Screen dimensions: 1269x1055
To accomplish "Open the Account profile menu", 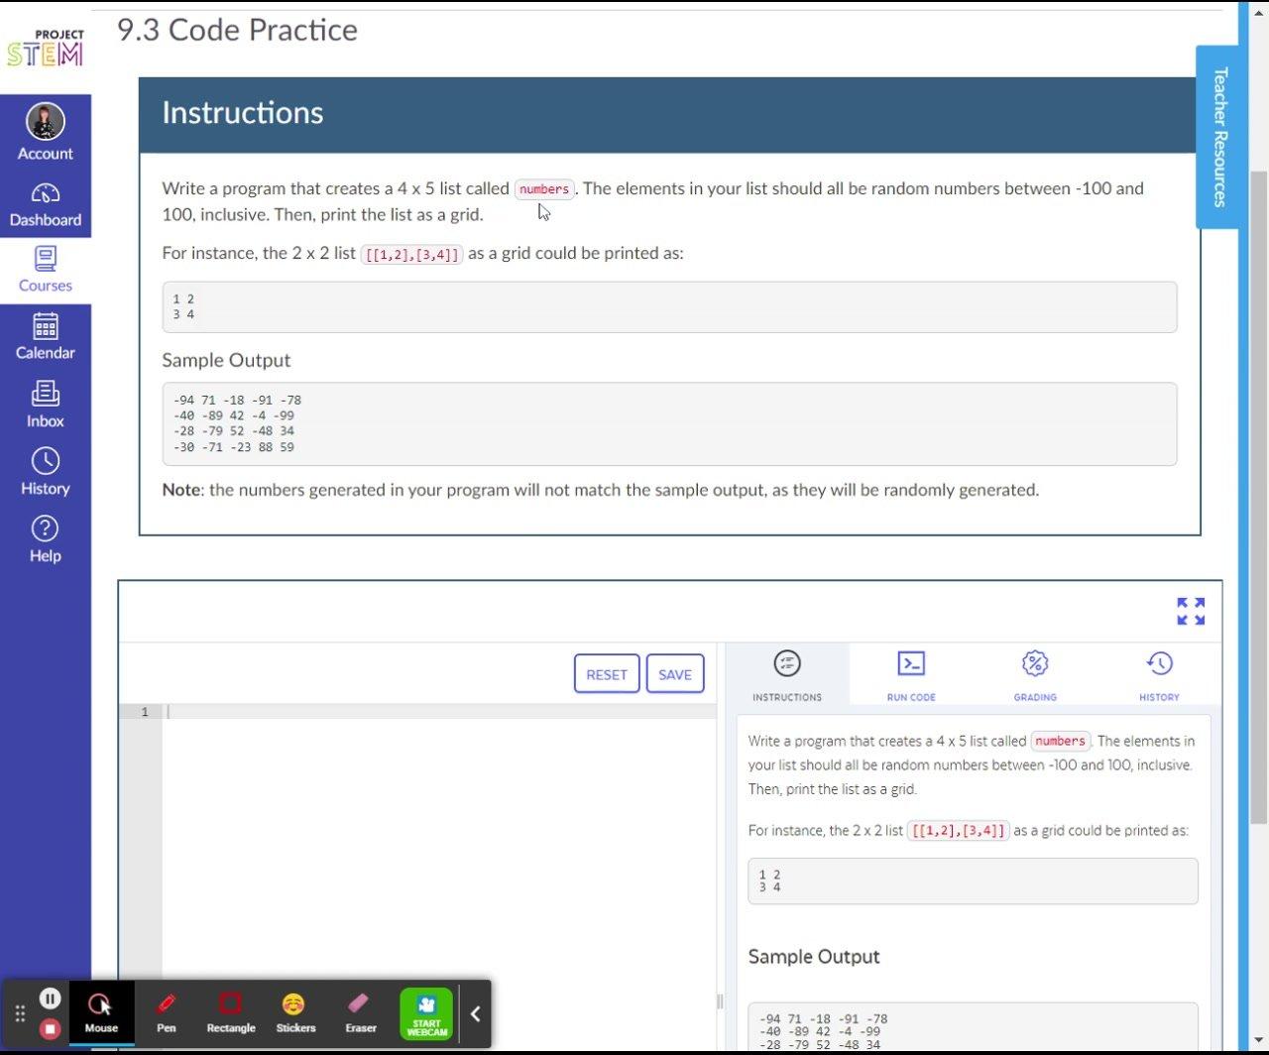I will [45, 132].
